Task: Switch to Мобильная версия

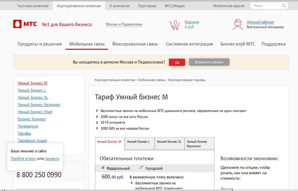Action: [229, 6]
